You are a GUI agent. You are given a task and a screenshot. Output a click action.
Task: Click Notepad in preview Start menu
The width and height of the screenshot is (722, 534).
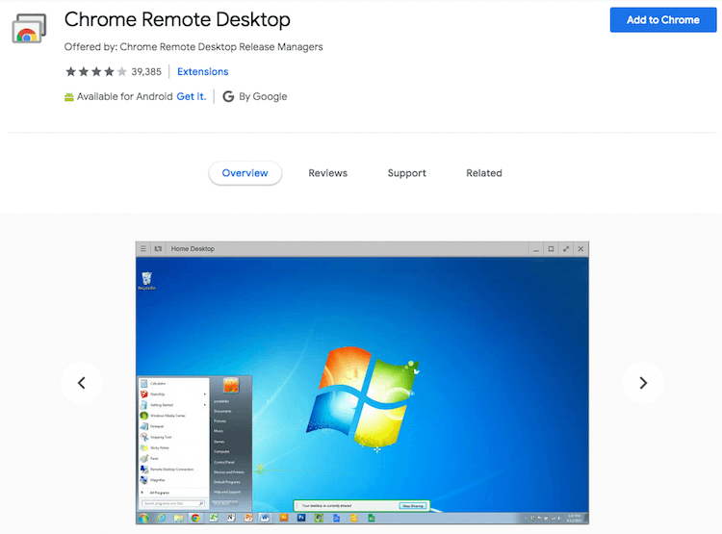(x=173, y=426)
